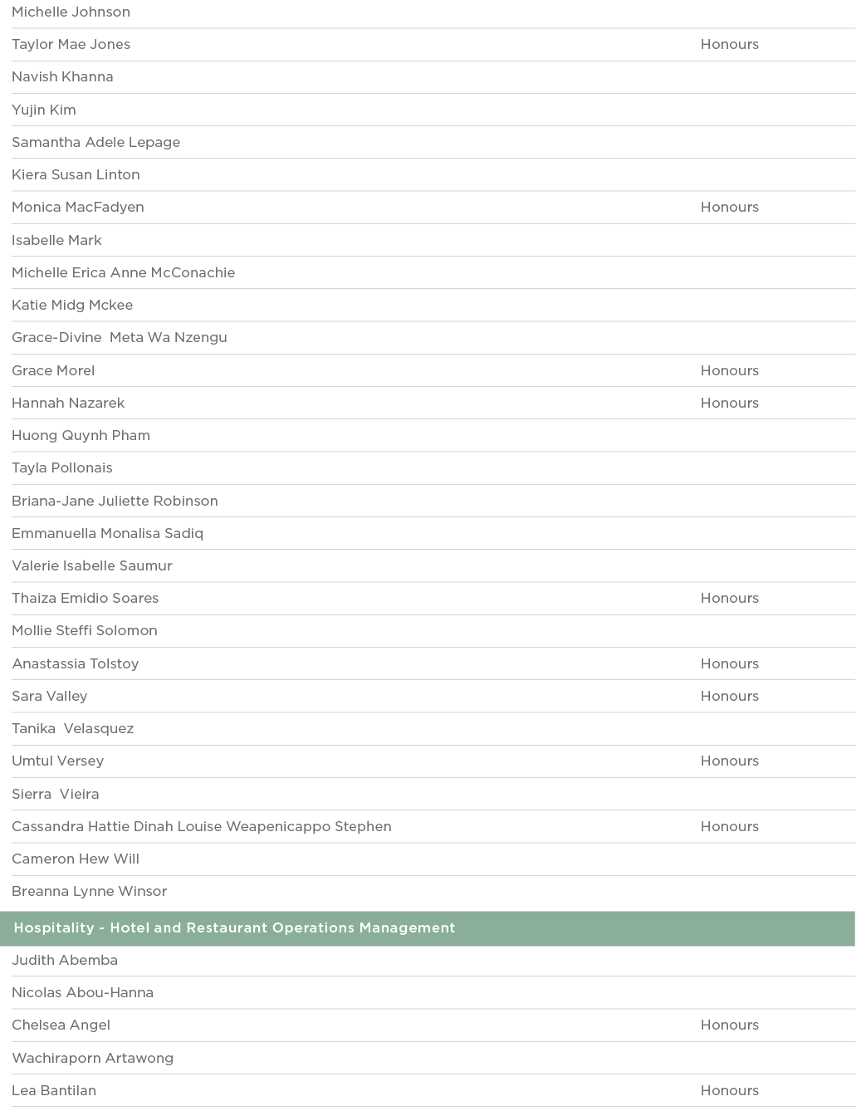Select Grace-Divine Meta Wa Nzengu entry
The width and height of the screenshot is (861, 1111).
coord(120,338)
